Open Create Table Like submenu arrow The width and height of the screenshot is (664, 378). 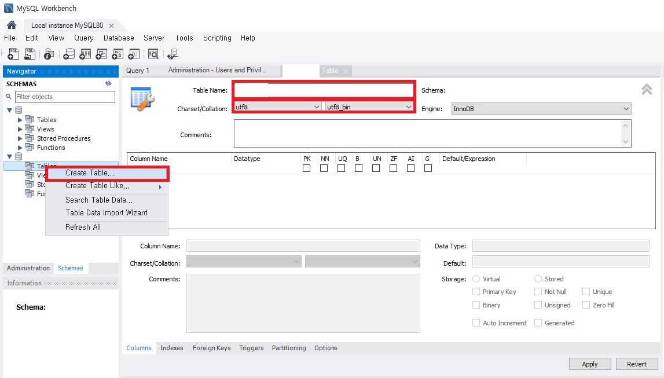pyautogui.click(x=160, y=186)
